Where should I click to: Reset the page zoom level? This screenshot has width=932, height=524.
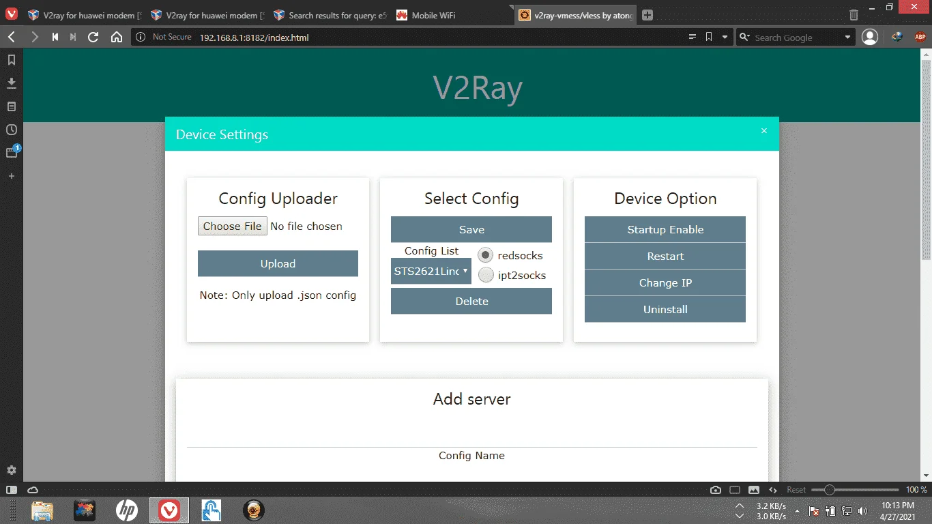(x=796, y=490)
